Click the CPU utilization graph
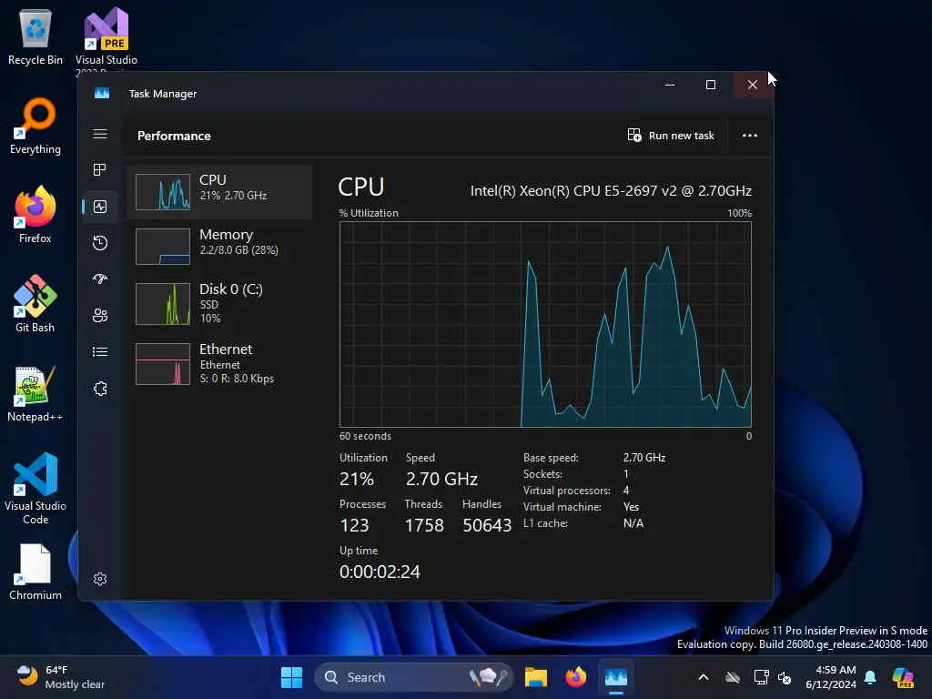This screenshot has height=699, width=932. tap(545, 324)
